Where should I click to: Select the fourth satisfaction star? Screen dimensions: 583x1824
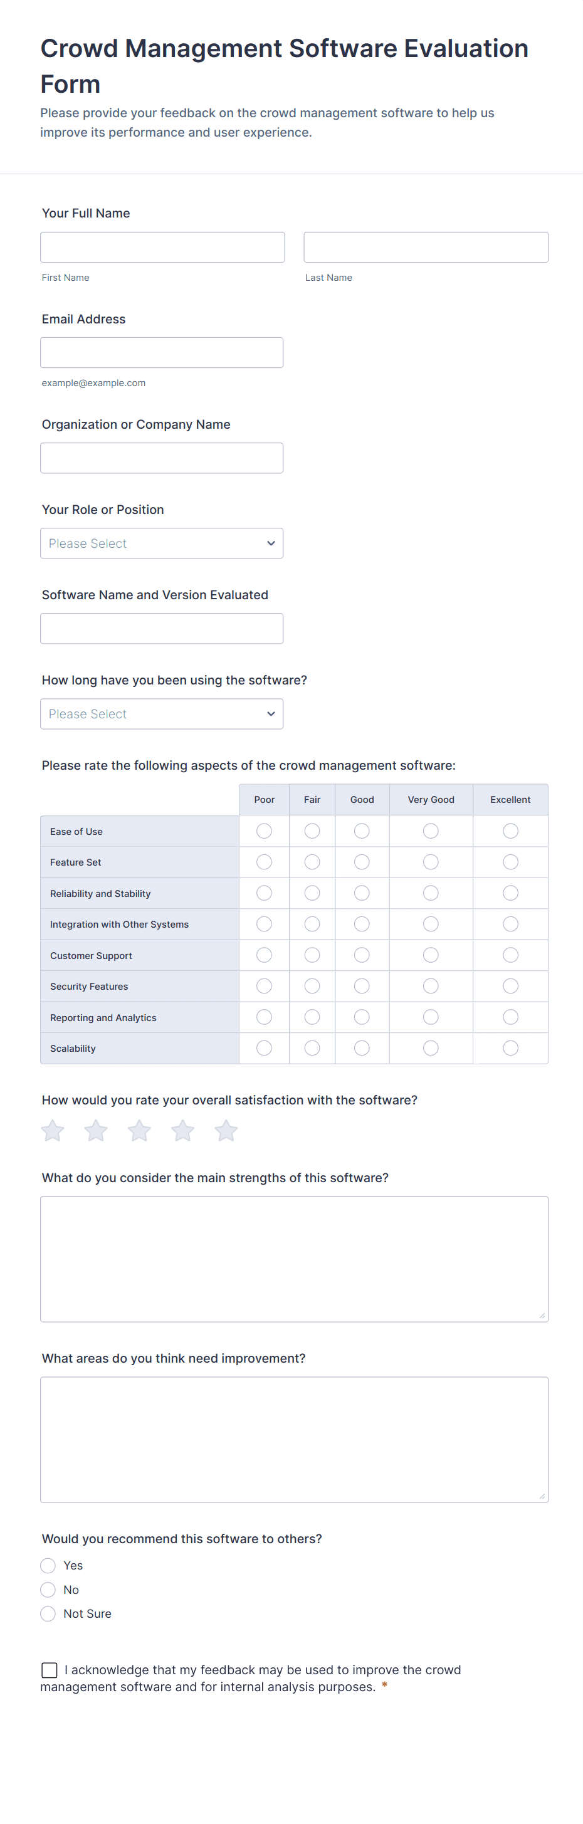click(183, 1131)
